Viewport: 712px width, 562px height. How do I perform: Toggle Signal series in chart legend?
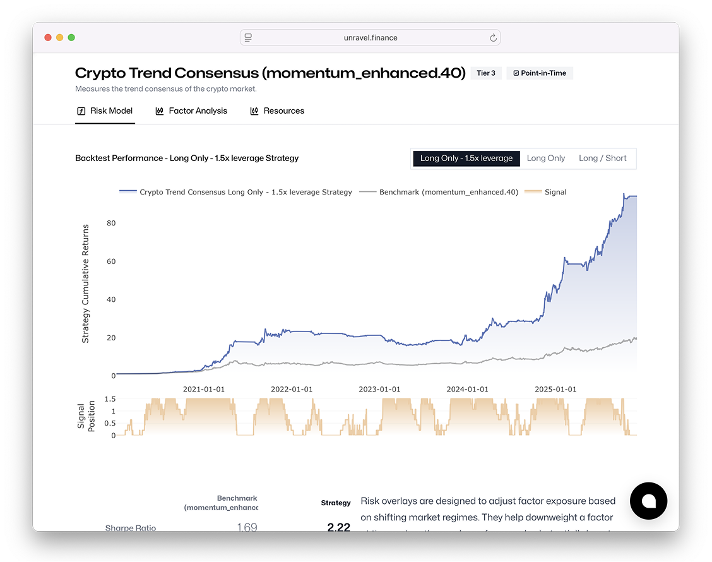pyautogui.click(x=555, y=192)
